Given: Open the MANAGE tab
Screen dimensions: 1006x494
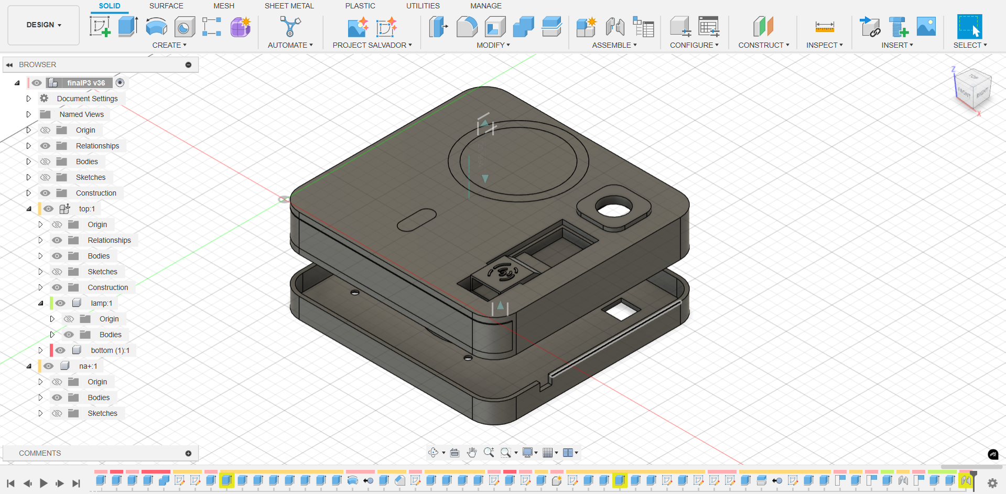Looking at the screenshot, I should [x=486, y=6].
